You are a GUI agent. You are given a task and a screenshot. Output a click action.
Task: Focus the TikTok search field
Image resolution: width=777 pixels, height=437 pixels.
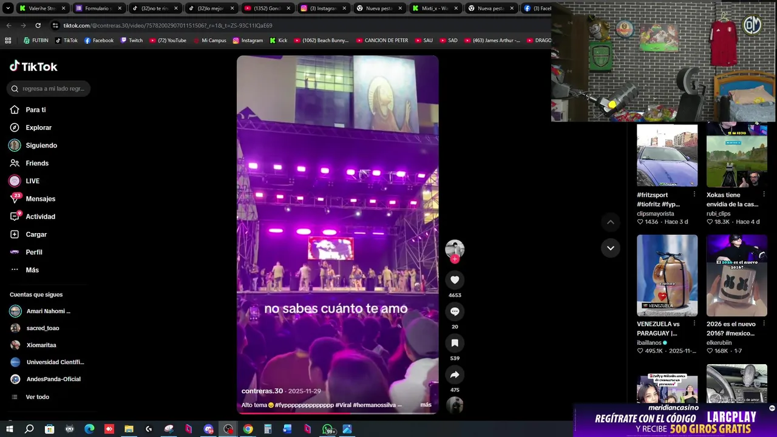(x=49, y=89)
